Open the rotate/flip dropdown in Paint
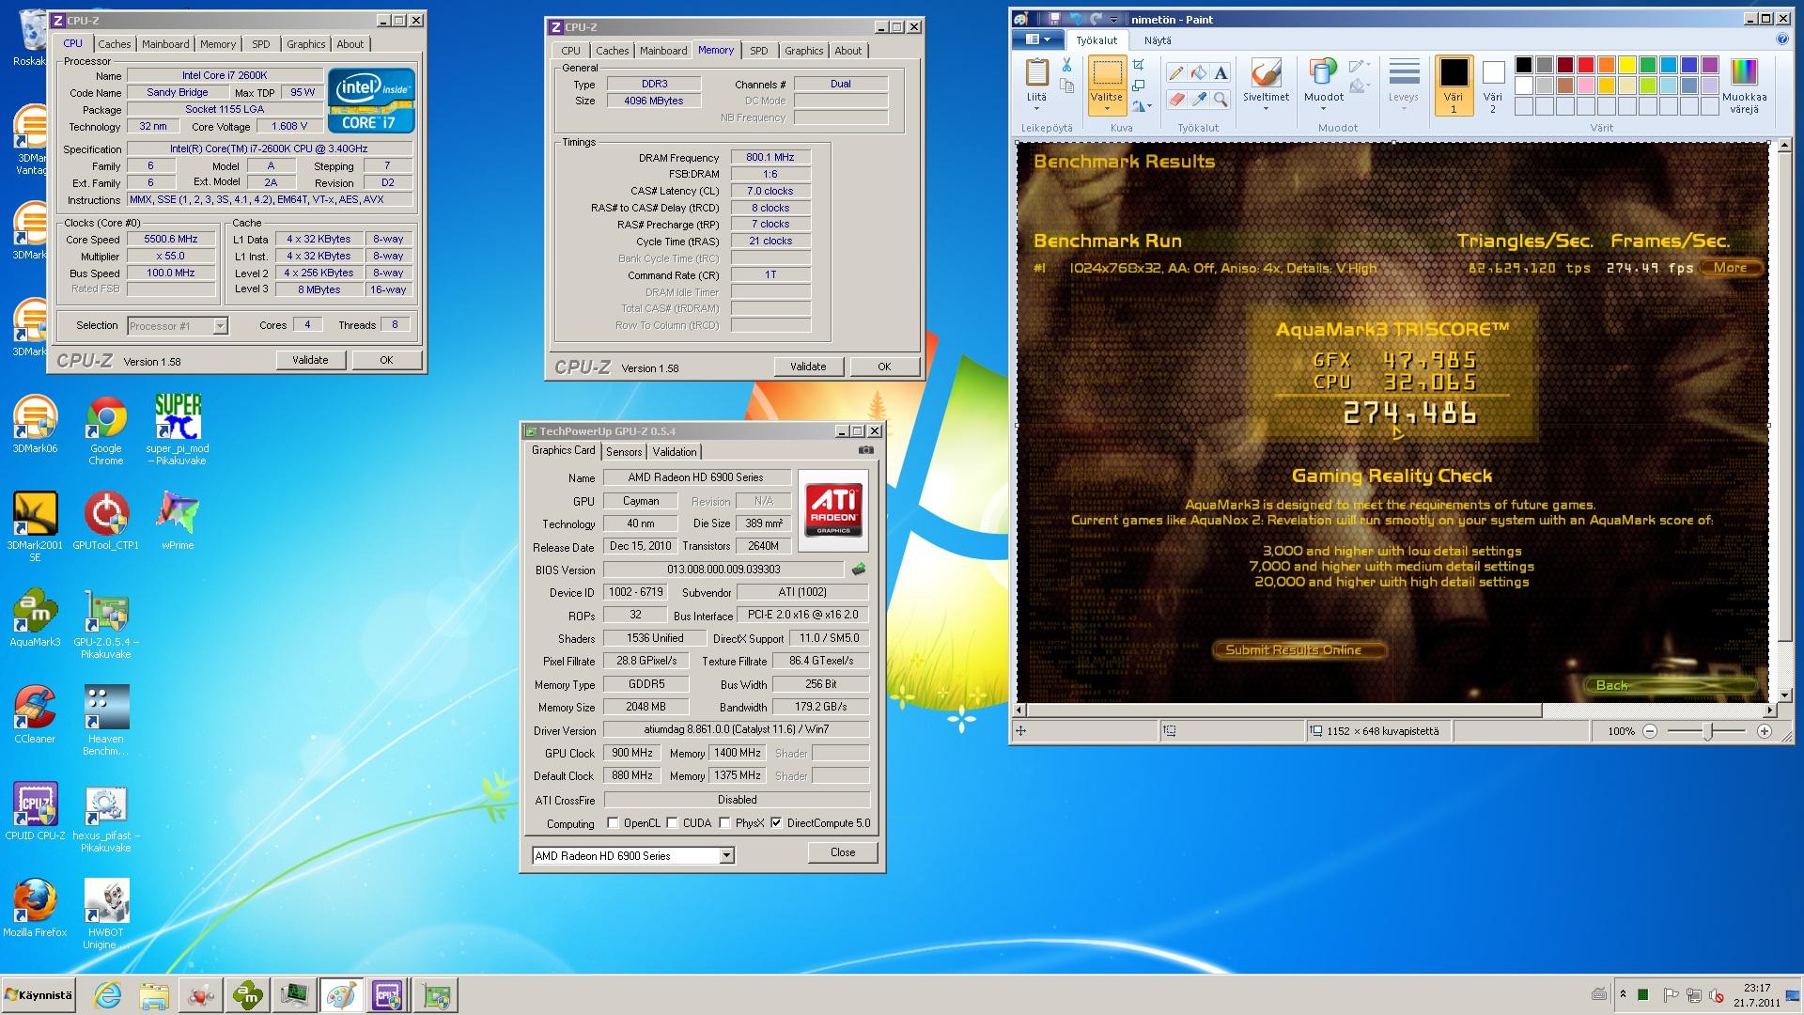This screenshot has height=1015, width=1804. pyautogui.click(x=1142, y=106)
